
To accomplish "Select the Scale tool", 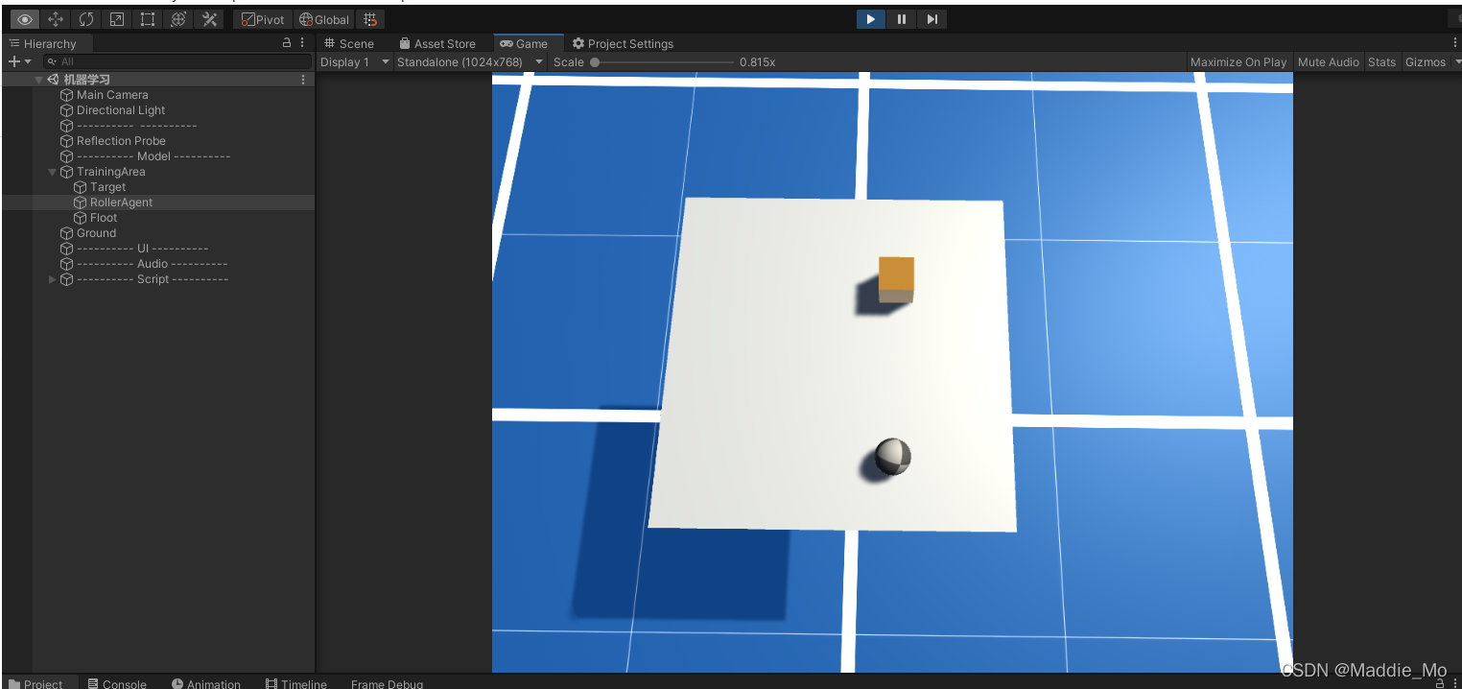I will 117,19.
